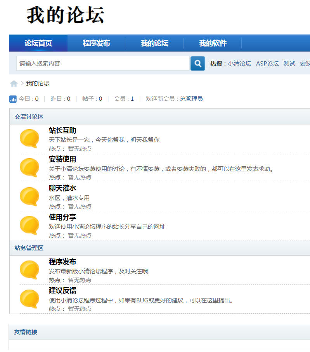Click the bubble icon beside 程序发布 forum
310x352 pixels.
(x=29, y=269)
